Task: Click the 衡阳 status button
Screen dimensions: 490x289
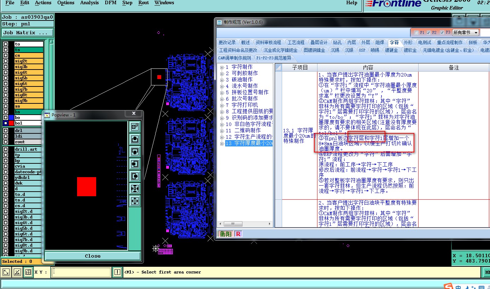Action: point(226,234)
